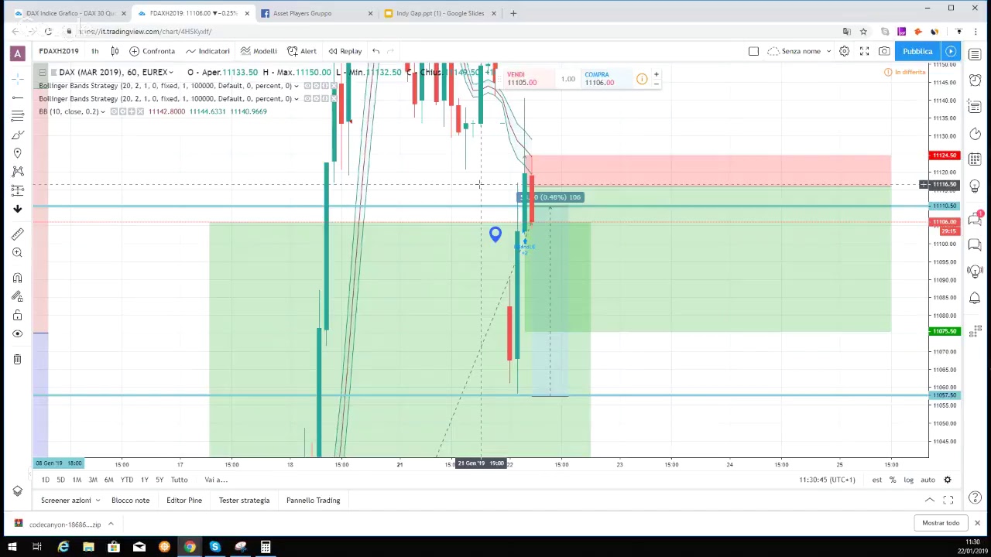
Task: Select the 3M date range
Action: tap(93, 480)
